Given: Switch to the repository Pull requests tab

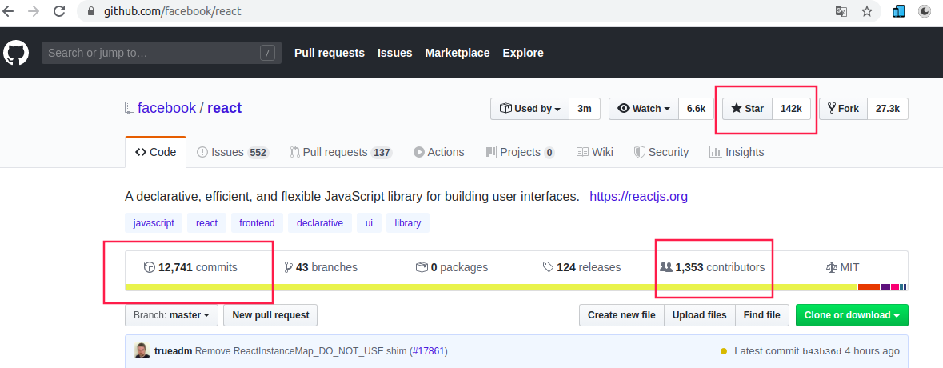Looking at the screenshot, I should coord(341,152).
